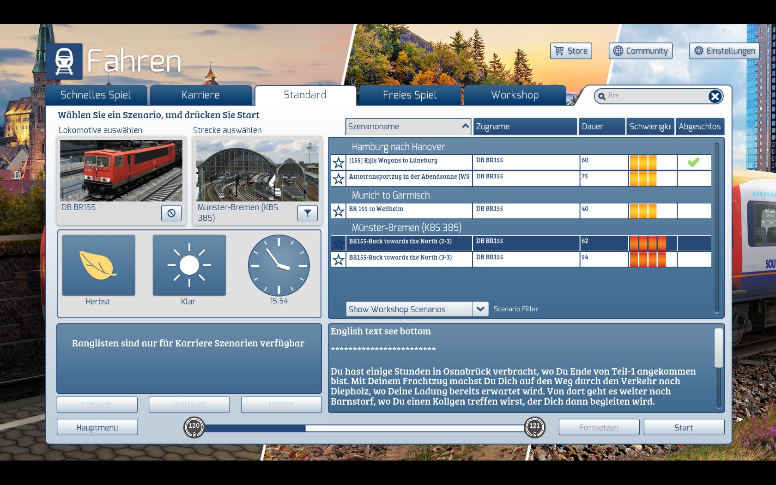Sort by Schwierigkeit column header
776x485 pixels.
[x=650, y=127]
